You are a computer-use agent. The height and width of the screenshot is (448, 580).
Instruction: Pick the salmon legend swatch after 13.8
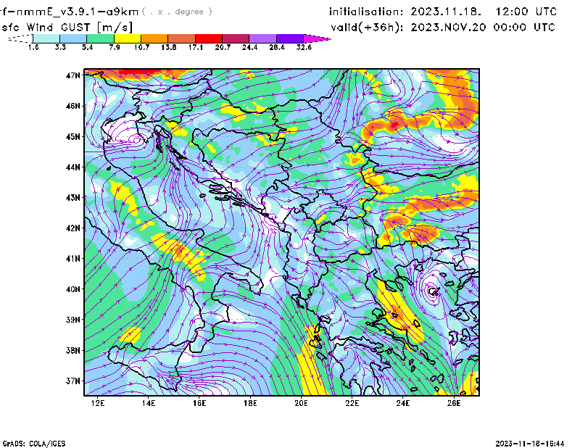[182, 38]
